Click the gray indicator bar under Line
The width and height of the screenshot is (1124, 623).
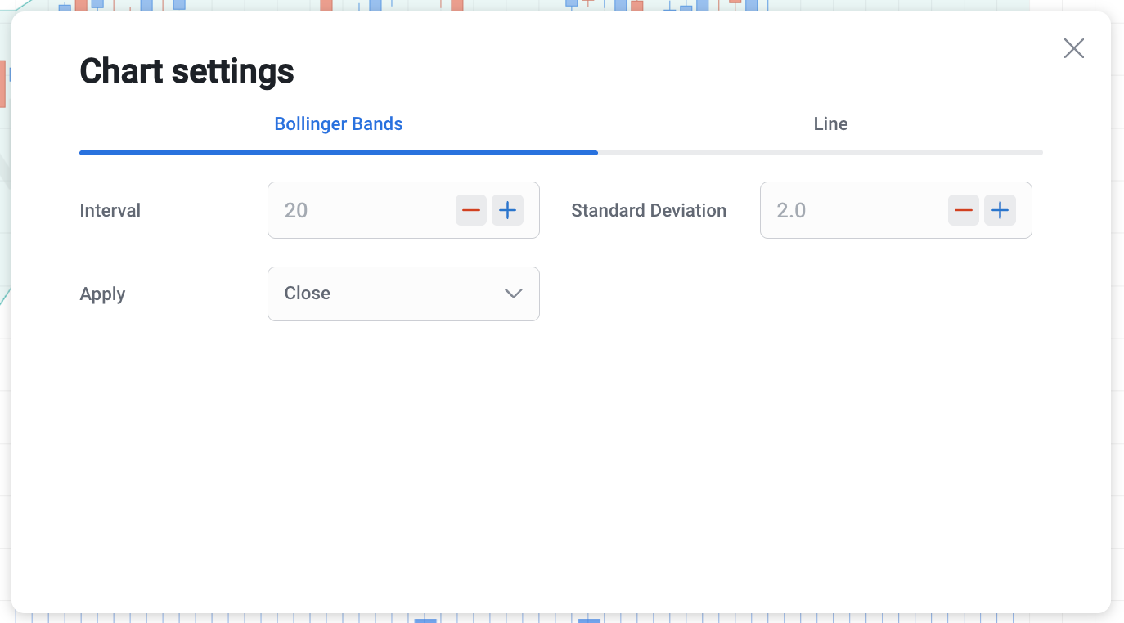click(x=821, y=153)
